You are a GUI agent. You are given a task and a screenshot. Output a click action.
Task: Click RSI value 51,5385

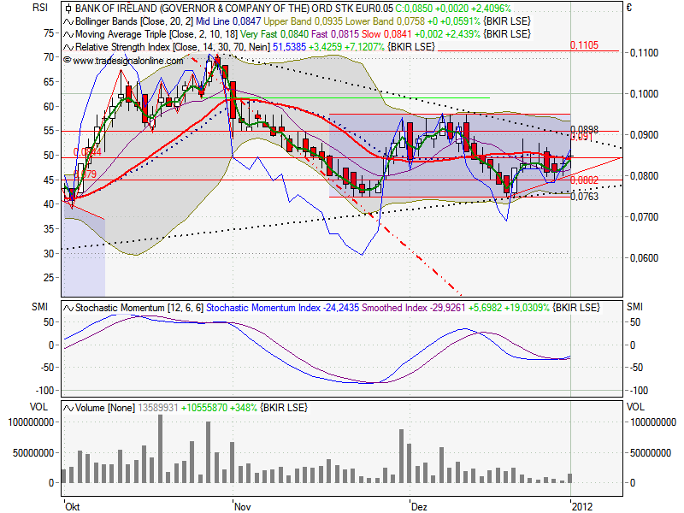click(289, 47)
